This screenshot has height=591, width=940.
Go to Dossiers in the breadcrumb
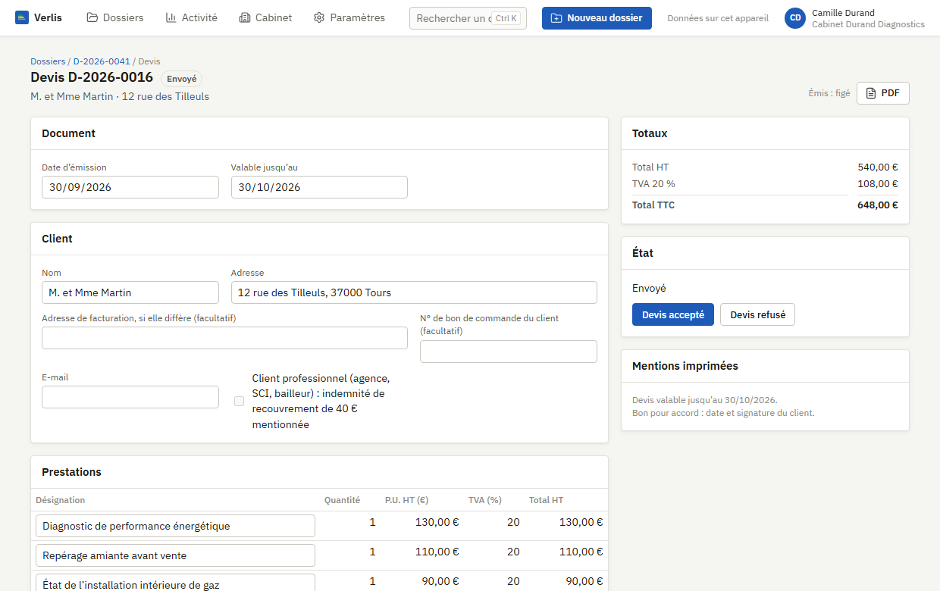[48, 61]
